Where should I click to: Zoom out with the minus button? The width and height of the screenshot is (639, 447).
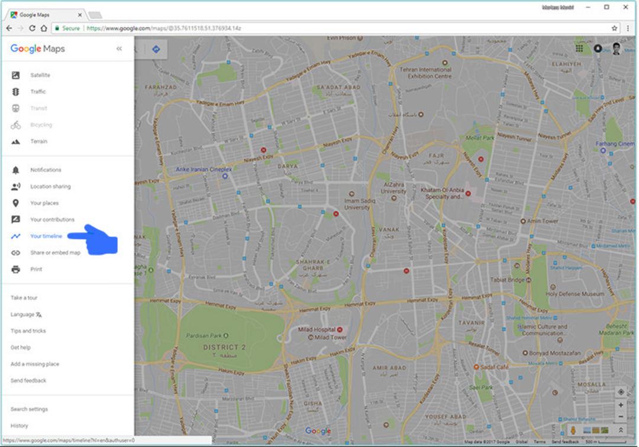pyautogui.click(x=621, y=417)
